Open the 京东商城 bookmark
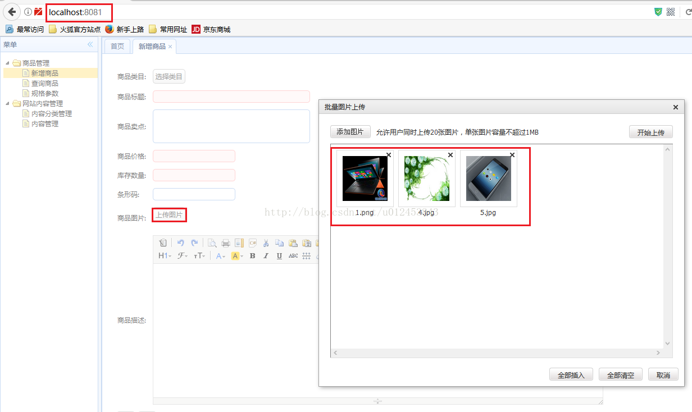692x412 pixels. point(211,29)
